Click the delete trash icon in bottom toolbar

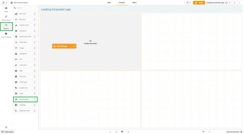128,132
